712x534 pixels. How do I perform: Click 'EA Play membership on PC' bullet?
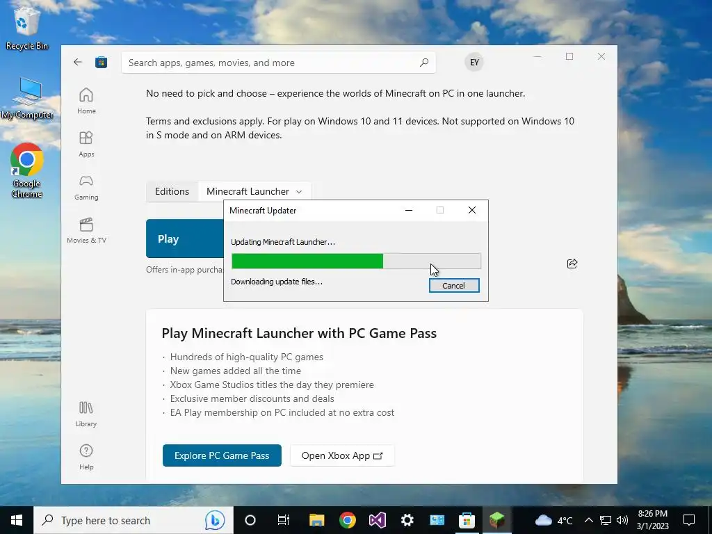tap(282, 413)
